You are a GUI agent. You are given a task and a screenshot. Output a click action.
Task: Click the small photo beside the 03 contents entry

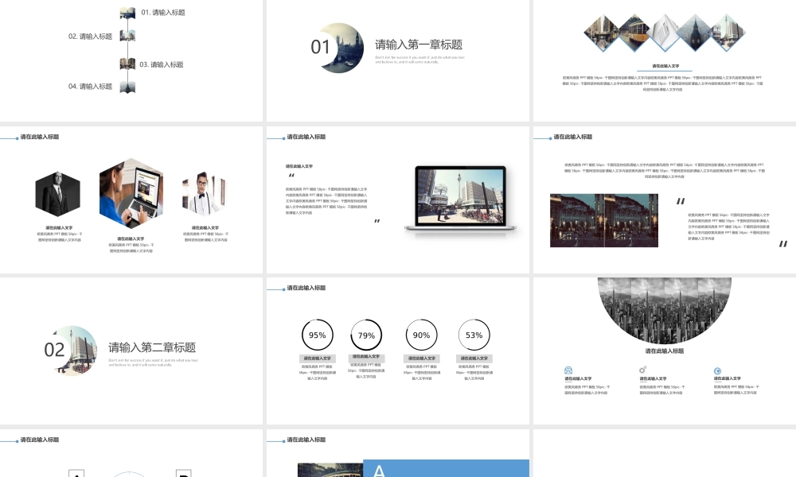127,64
